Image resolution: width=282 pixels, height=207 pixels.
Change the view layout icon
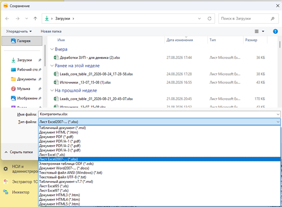coord(257,31)
